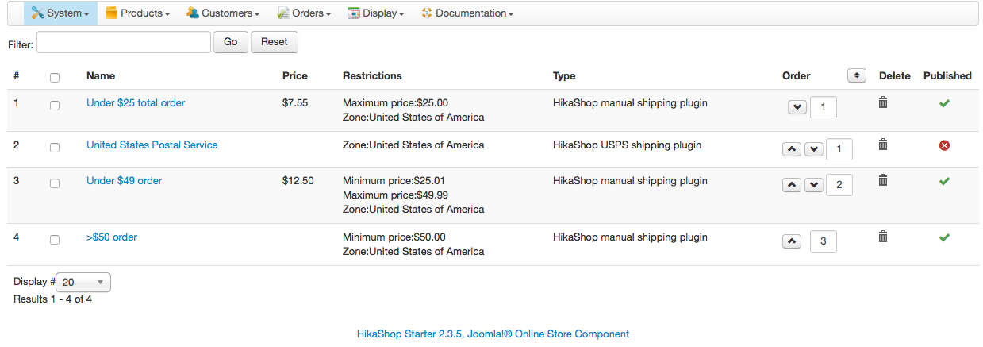Expand the Products menu
The image size is (983, 347).
[137, 13]
